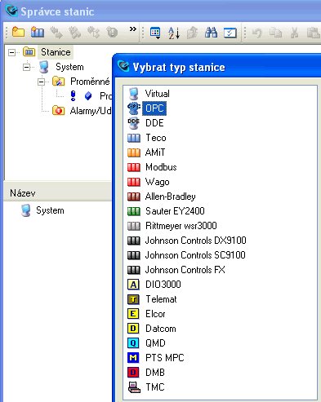Click the red DMB icon
The width and height of the screenshot is (321, 402).
click(133, 373)
